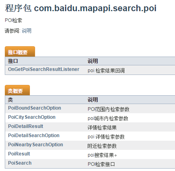The image size is (175, 171).
Task: Open PoiCitySearchOption class link
Action: pyautogui.click(x=31, y=117)
